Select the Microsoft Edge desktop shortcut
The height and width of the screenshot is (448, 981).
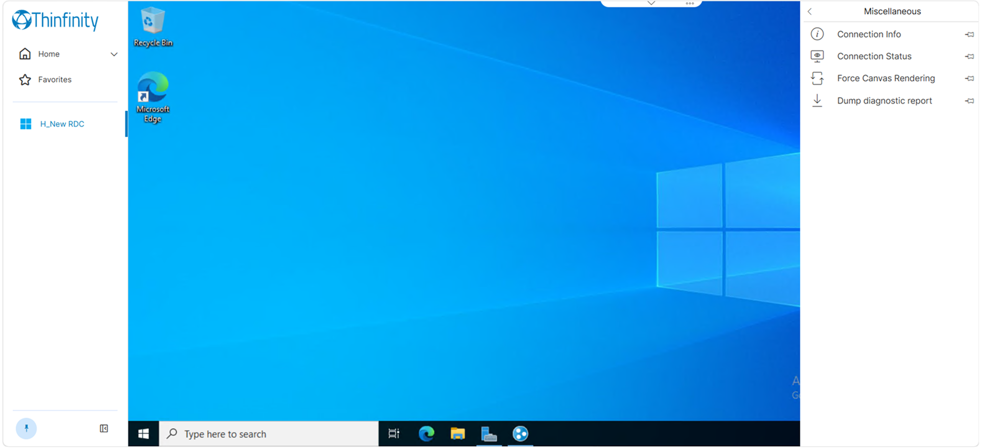[153, 98]
